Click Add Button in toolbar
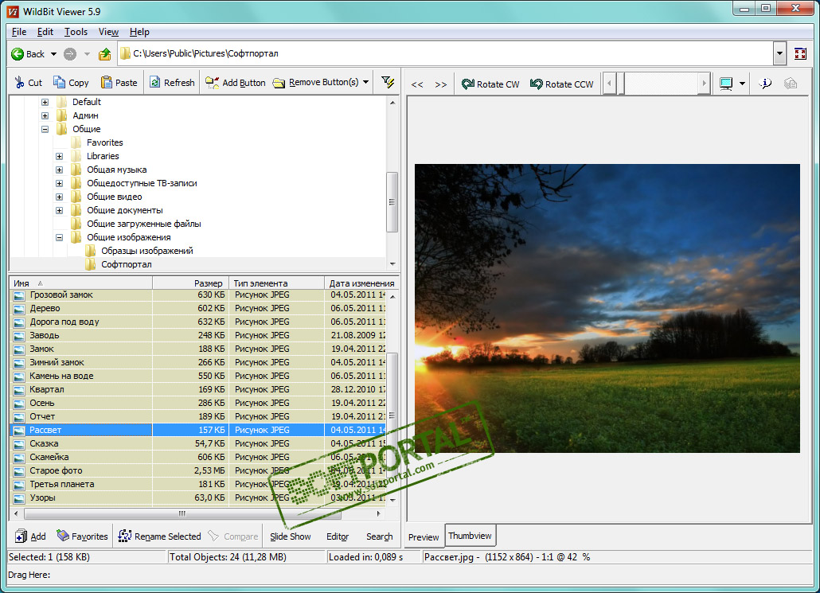Viewport: 820px width, 593px height. coord(236,83)
